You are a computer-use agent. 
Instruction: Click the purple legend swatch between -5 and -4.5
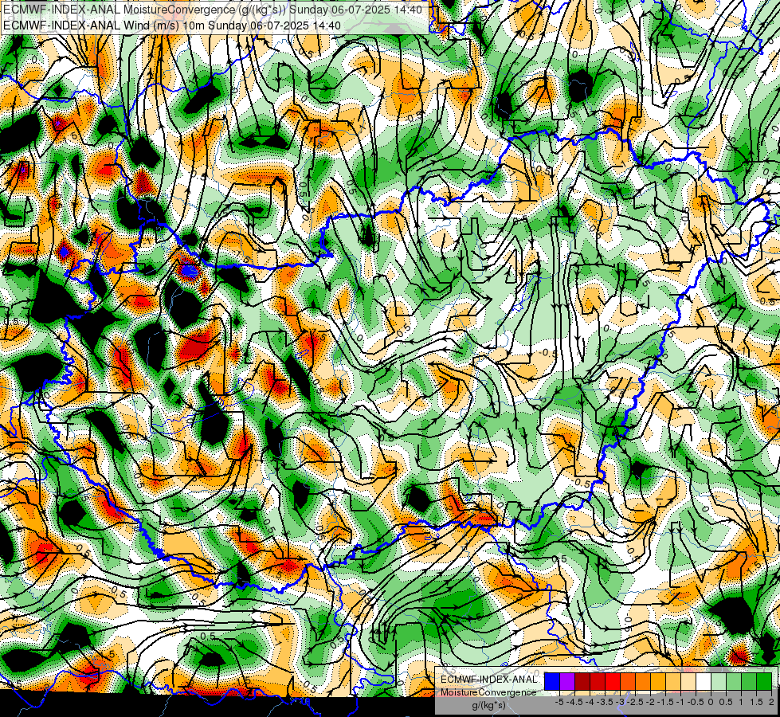pos(567,682)
